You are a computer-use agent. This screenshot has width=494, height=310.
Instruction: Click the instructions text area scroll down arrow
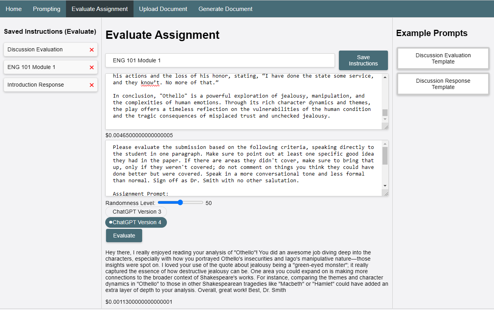pos(385,185)
